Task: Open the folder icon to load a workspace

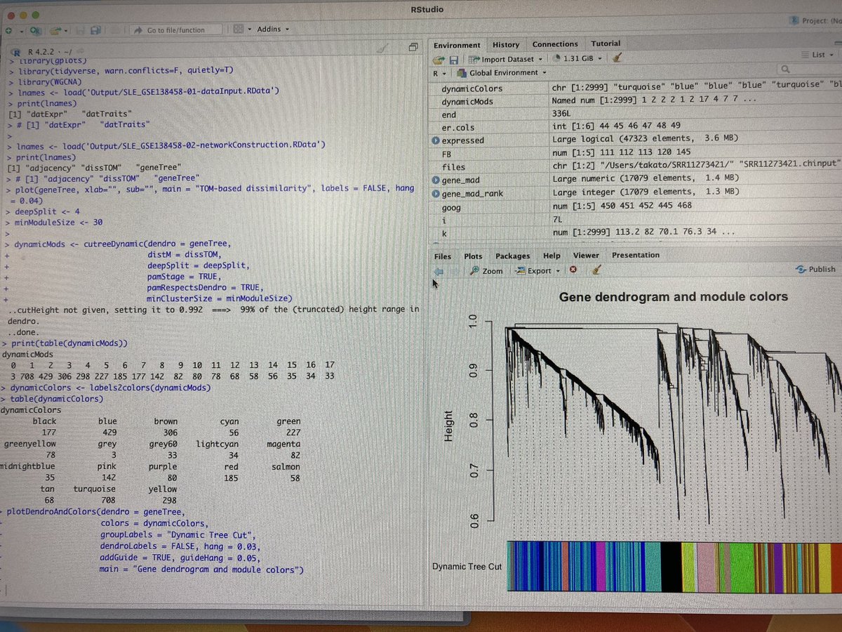Action: tap(439, 58)
